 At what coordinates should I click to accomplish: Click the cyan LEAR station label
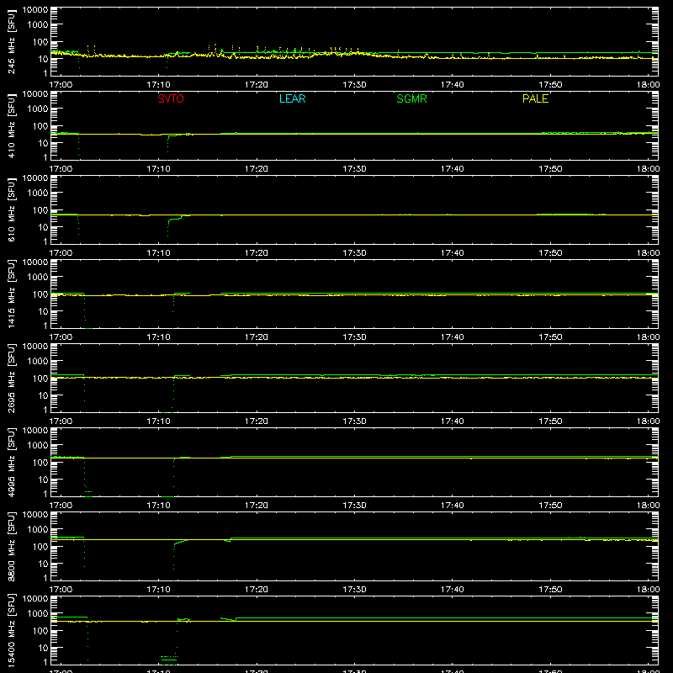[x=292, y=98]
